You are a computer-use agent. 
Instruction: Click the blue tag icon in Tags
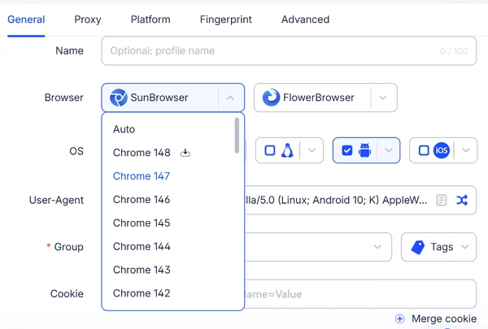click(x=418, y=247)
